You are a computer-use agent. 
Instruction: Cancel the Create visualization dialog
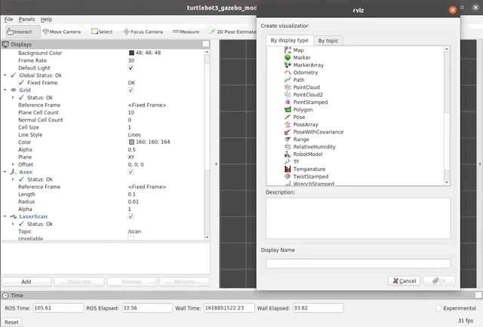point(404,280)
